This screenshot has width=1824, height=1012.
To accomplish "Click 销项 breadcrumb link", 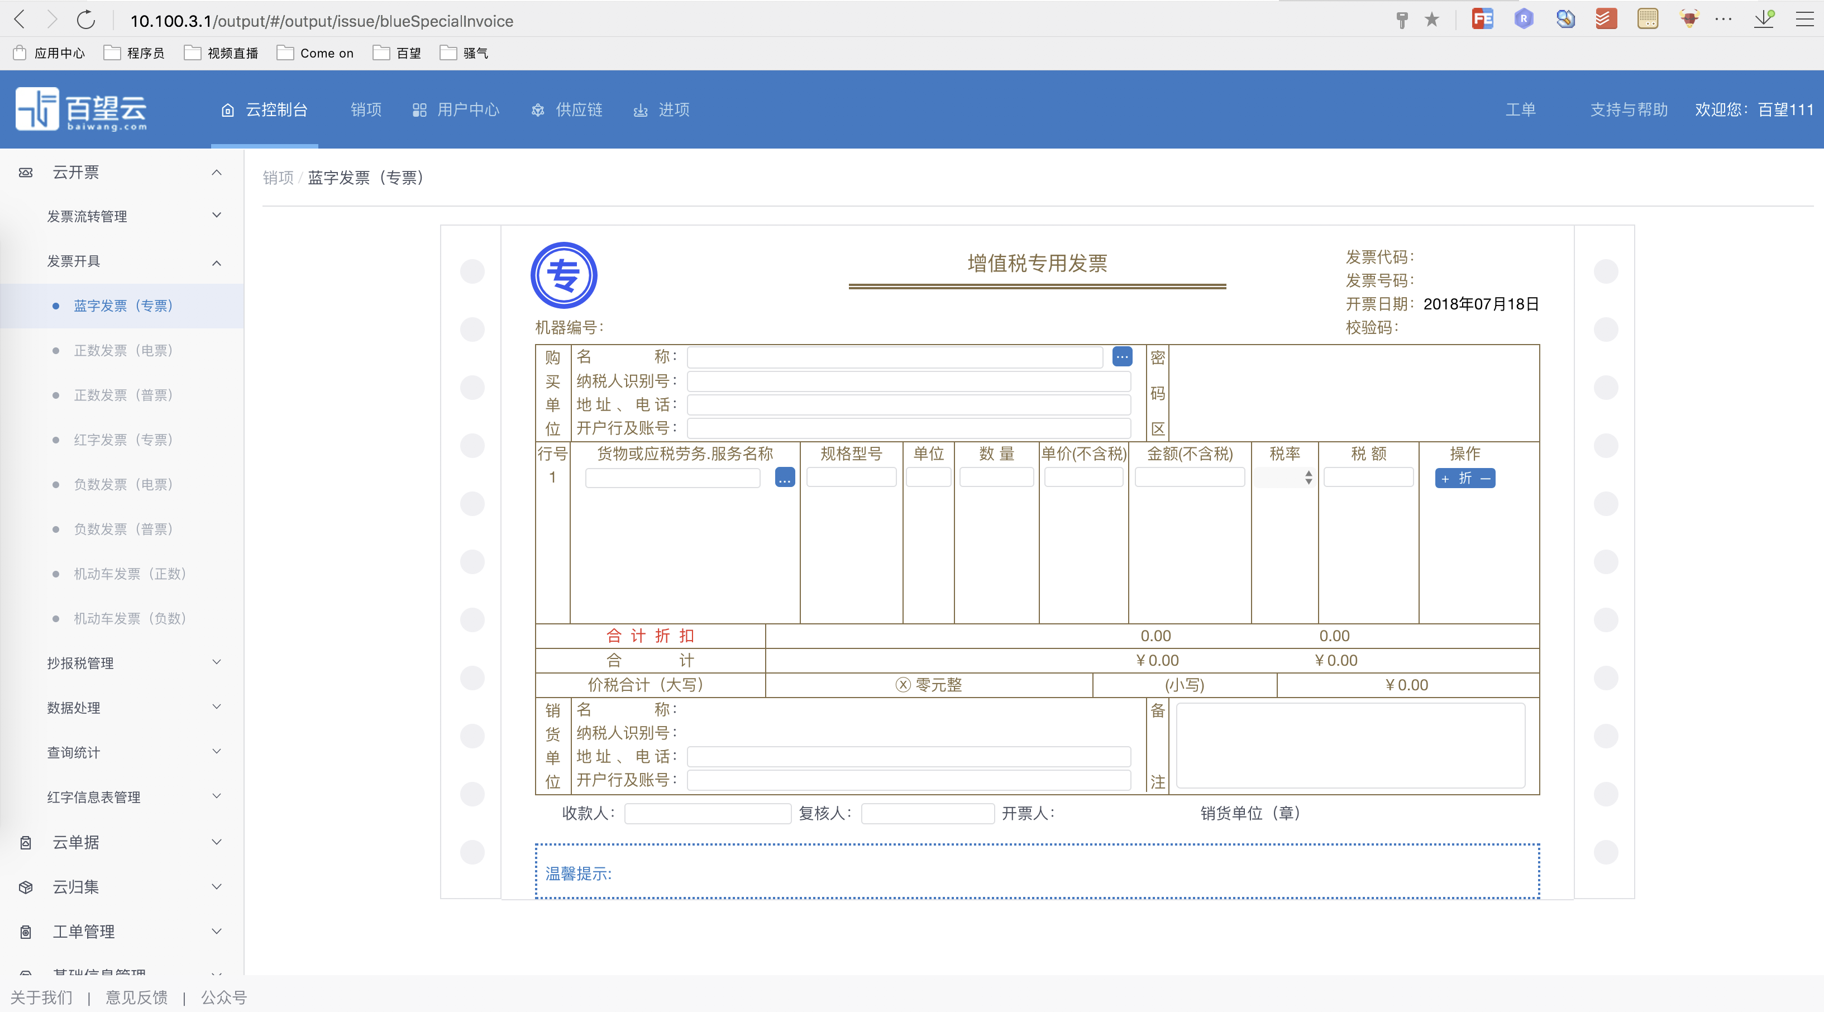I will click(278, 178).
